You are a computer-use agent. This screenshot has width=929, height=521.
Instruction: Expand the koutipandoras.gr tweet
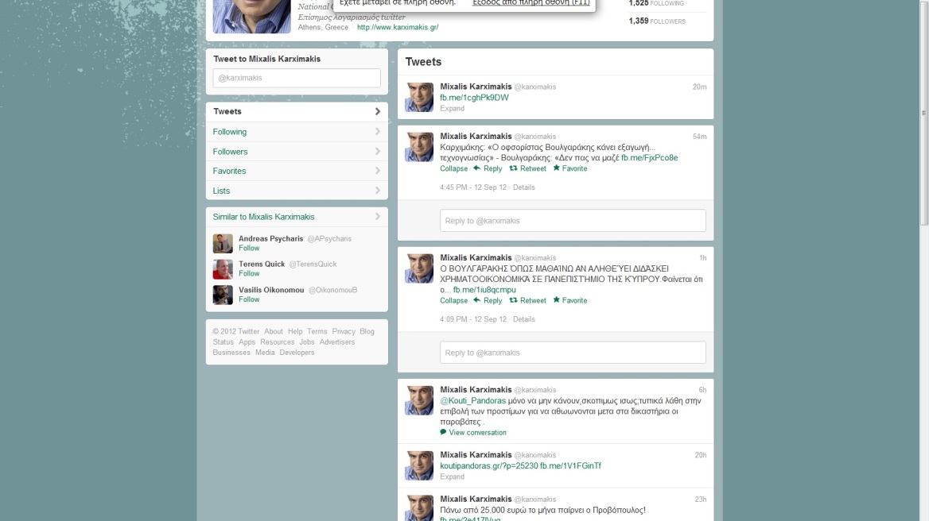(x=452, y=477)
